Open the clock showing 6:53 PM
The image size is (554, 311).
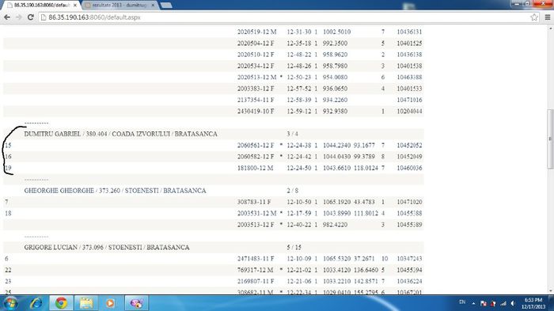[533, 303]
